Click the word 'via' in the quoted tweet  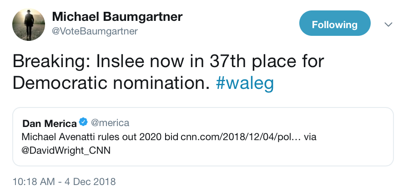[310, 137]
